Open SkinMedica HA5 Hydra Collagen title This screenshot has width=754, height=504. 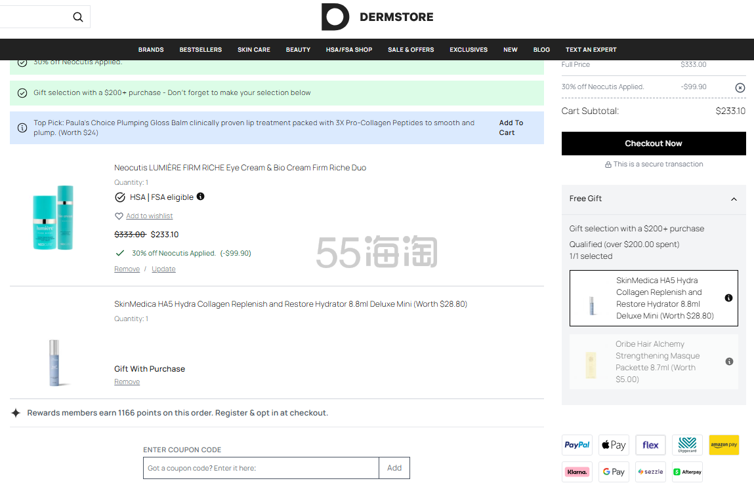(x=291, y=304)
